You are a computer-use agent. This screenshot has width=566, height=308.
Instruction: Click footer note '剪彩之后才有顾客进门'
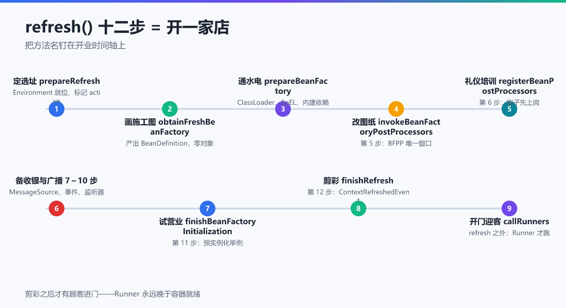coord(62,294)
